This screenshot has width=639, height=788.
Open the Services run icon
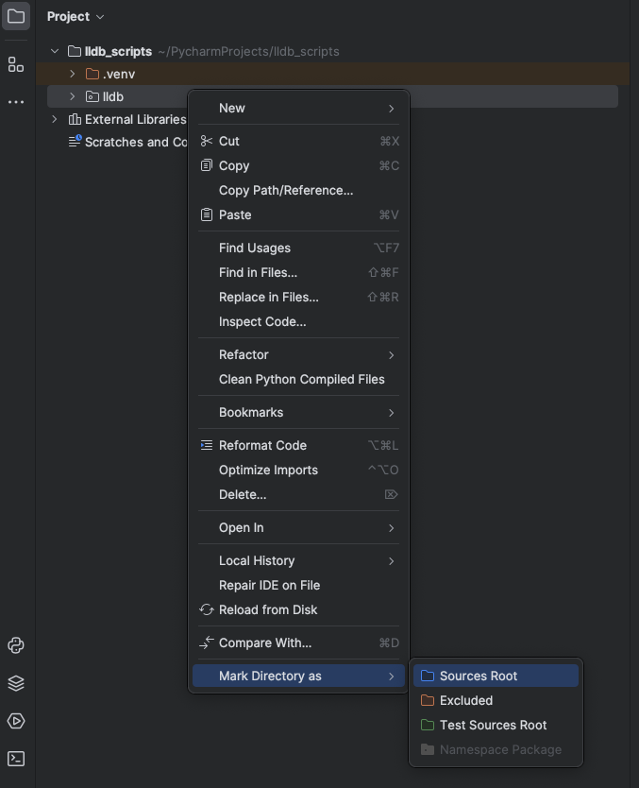click(x=16, y=721)
